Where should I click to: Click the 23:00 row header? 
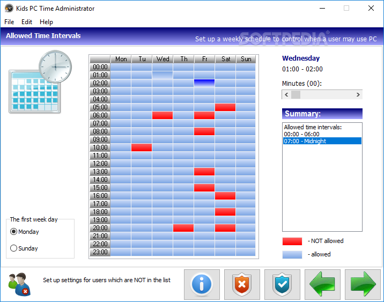tap(100, 252)
